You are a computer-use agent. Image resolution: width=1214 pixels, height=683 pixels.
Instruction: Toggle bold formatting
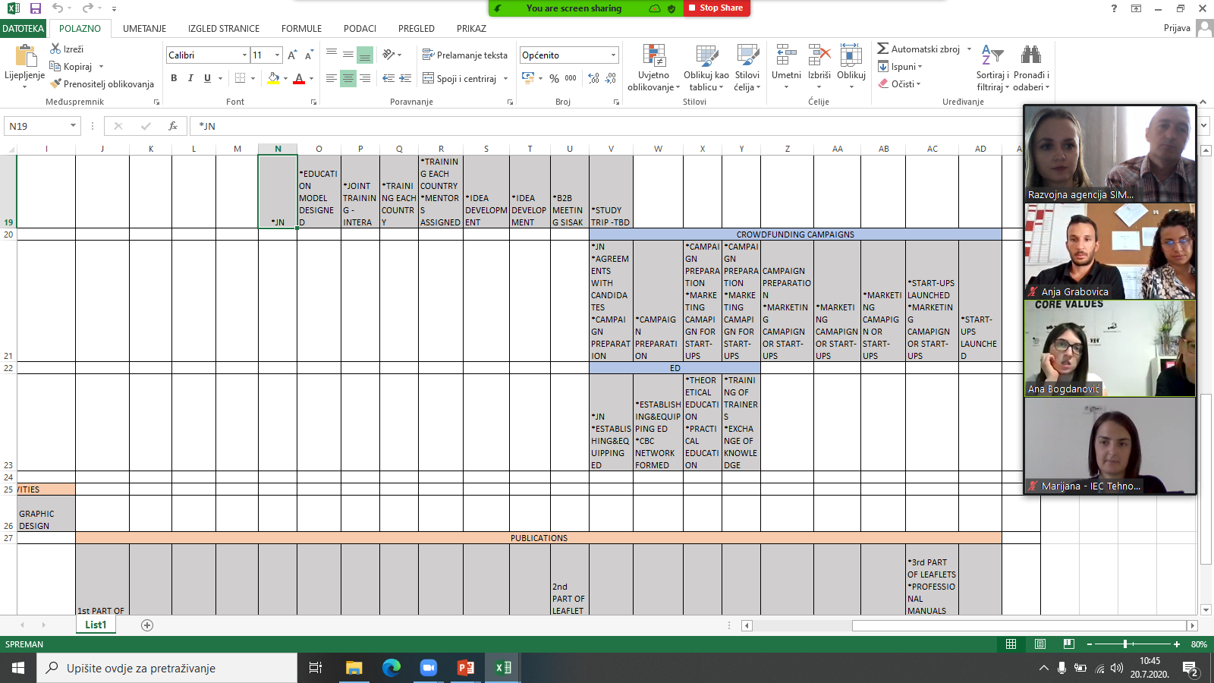(174, 78)
